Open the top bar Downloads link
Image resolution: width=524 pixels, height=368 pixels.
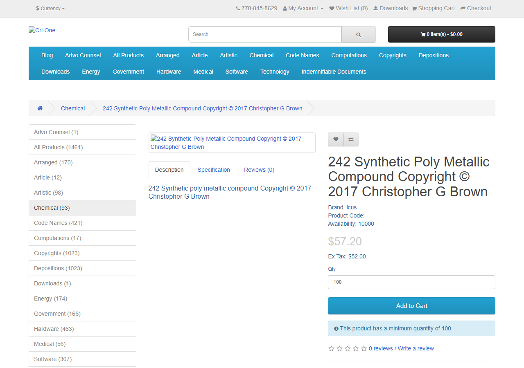(x=391, y=8)
